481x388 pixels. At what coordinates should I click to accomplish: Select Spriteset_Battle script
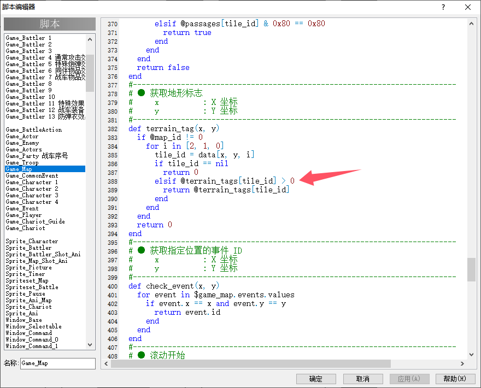coord(32,287)
